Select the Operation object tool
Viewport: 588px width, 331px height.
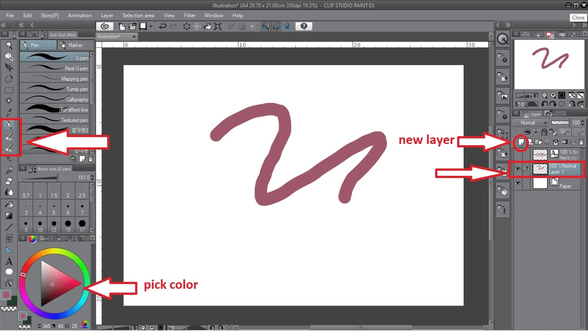click(x=9, y=56)
